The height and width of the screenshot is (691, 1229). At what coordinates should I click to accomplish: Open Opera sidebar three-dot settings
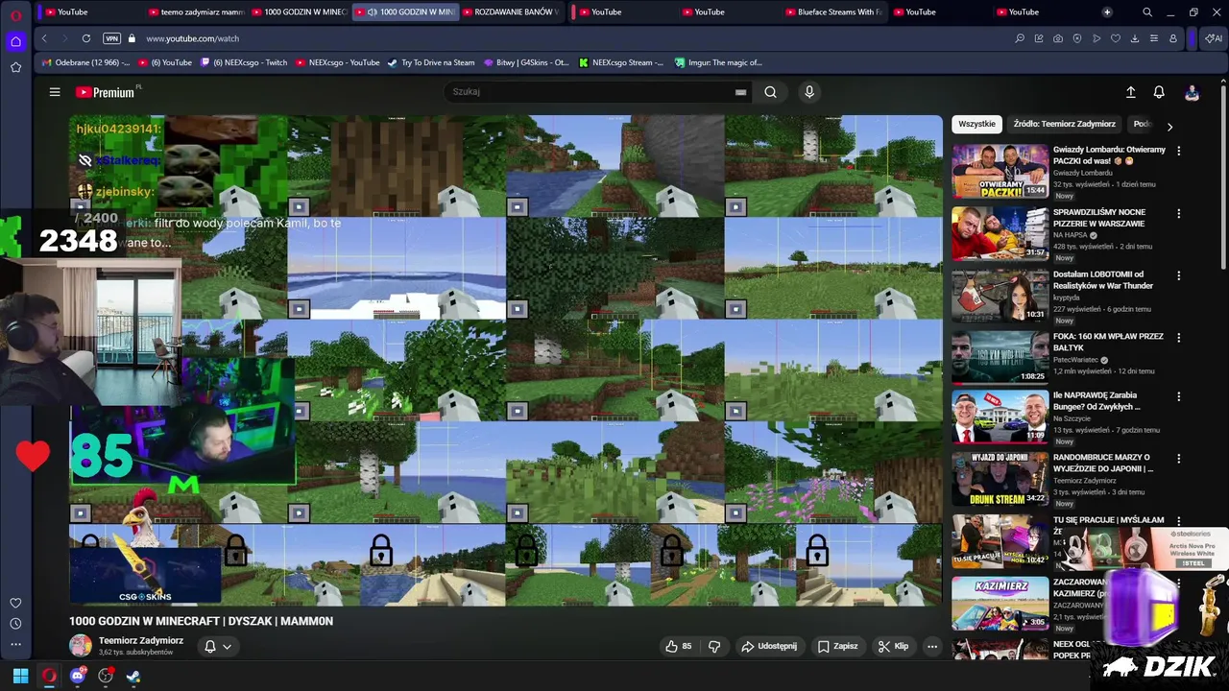pos(15,644)
